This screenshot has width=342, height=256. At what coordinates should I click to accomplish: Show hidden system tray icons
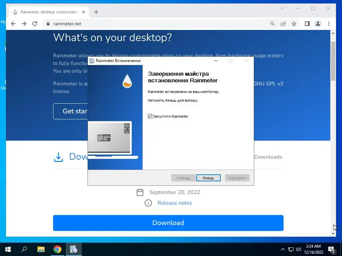283,249
